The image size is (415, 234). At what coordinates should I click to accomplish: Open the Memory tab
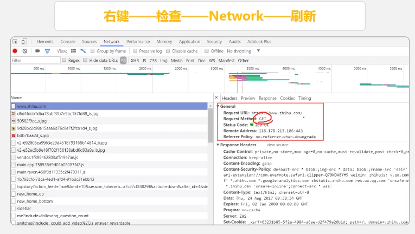click(164, 42)
